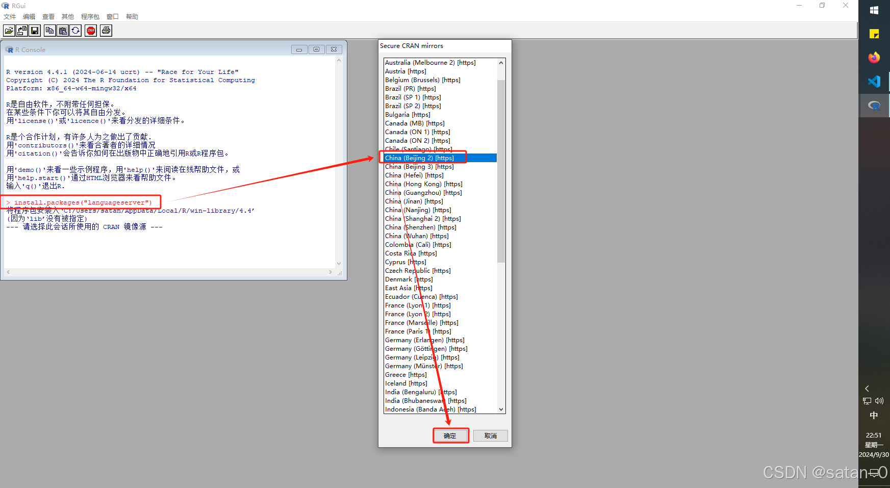Toggle the Chinese input method indicator
This screenshot has width=890, height=488.
click(874, 416)
